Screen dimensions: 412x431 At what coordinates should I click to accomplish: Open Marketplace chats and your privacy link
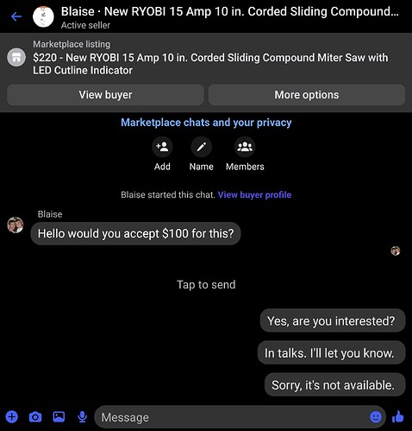tap(206, 123)
